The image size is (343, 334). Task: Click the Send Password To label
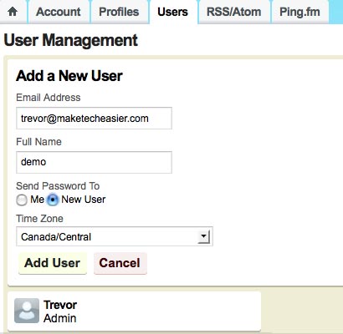click(x=58, y=186)
